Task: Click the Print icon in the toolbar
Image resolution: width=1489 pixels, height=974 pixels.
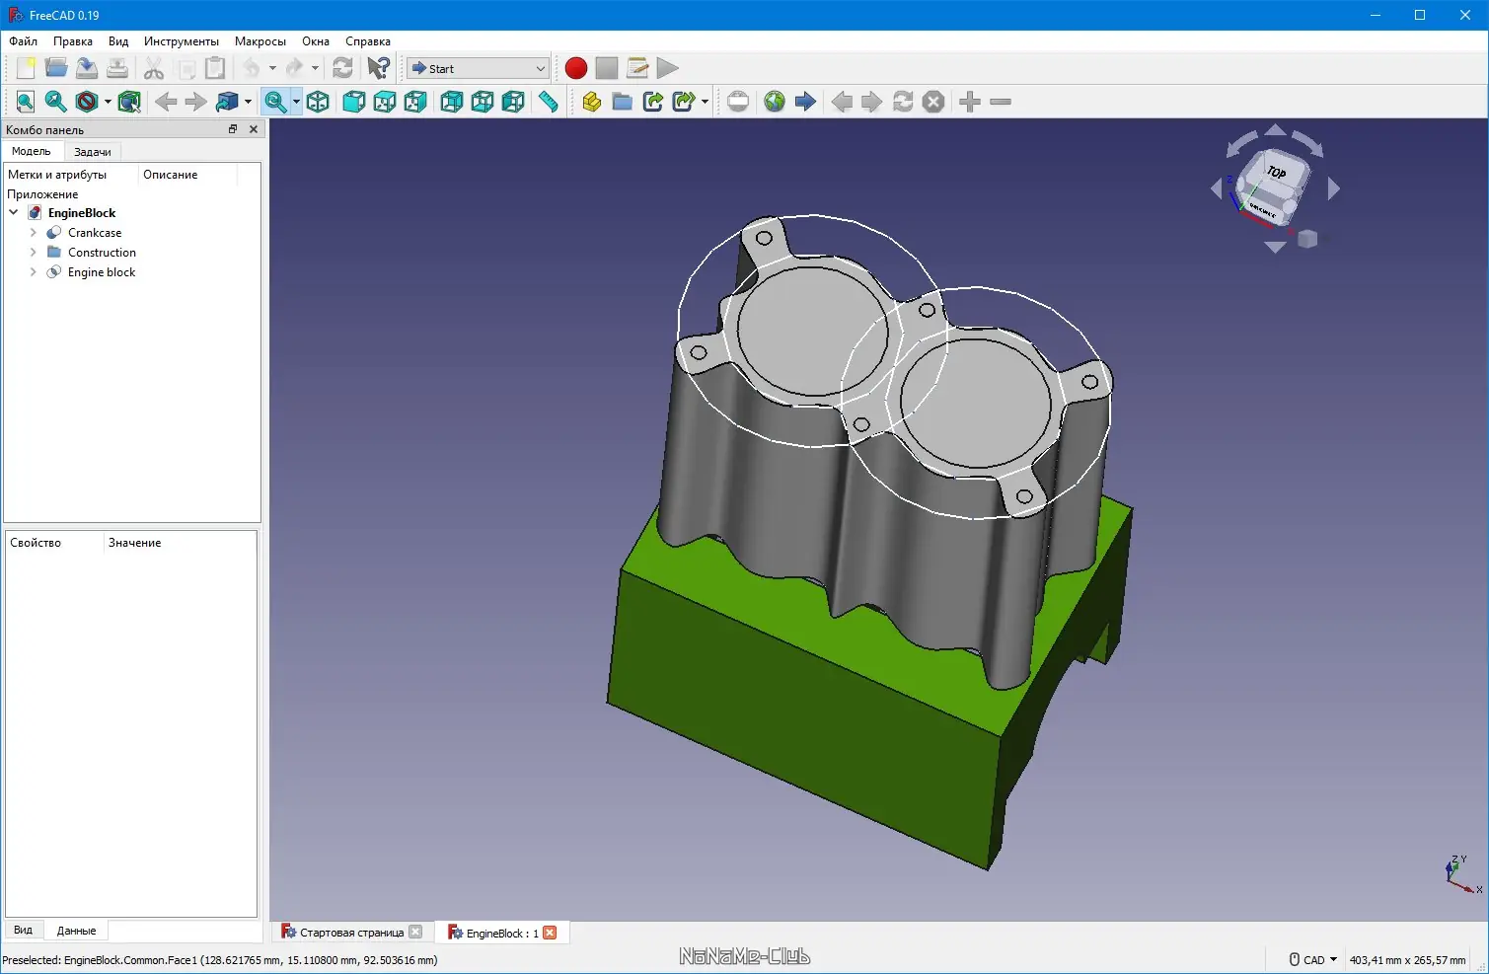Action: (x=117, y=68)
